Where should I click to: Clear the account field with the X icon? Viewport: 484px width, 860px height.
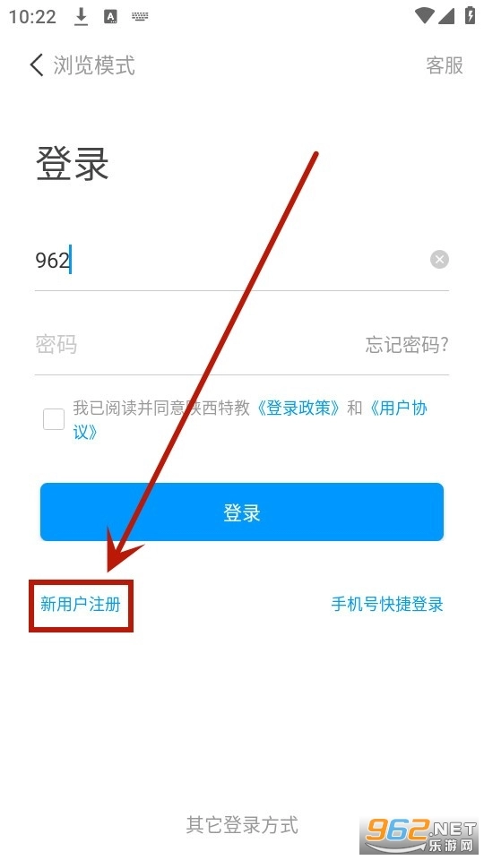pyautogui.click(x=439, y=260)
